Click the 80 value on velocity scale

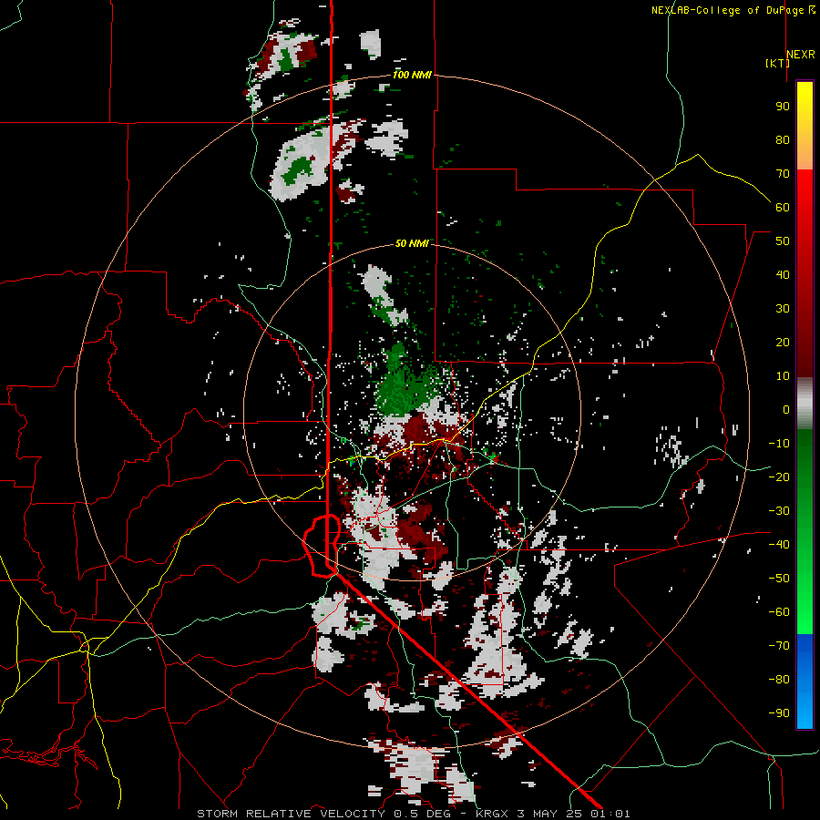(x=783, y=139)
